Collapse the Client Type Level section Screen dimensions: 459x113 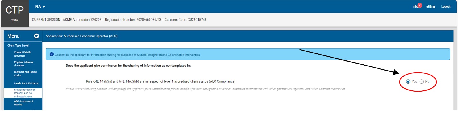(x=18, y=45)
